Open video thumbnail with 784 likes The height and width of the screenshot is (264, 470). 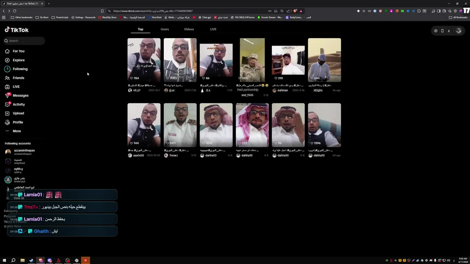pos(144,60)
